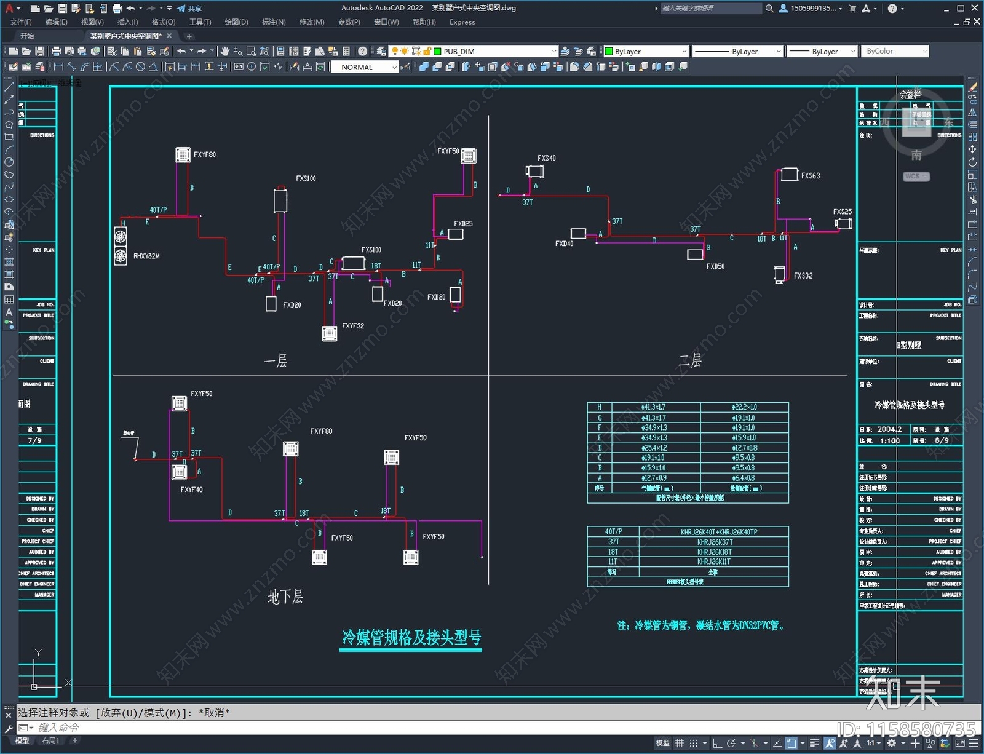Click the Share paper-plane icon
Screen dimensions: 984x754
point(181,8)
